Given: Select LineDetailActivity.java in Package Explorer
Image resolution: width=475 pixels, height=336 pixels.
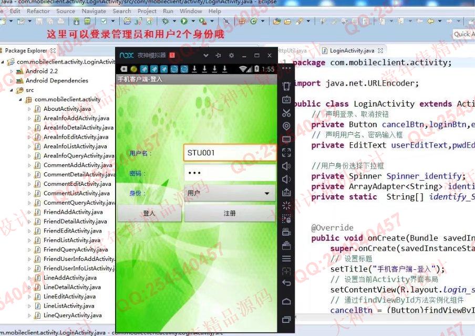Looking at the screenshot, I should tap(72, 287).
